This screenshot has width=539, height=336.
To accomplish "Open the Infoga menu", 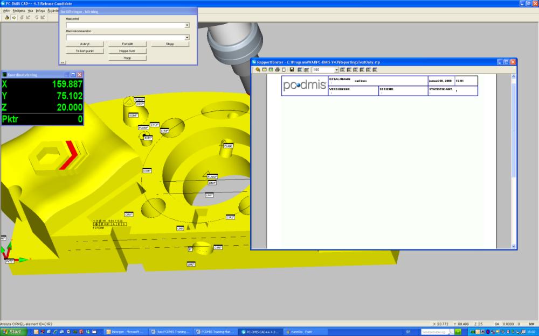I will click(x=40, y=11).
